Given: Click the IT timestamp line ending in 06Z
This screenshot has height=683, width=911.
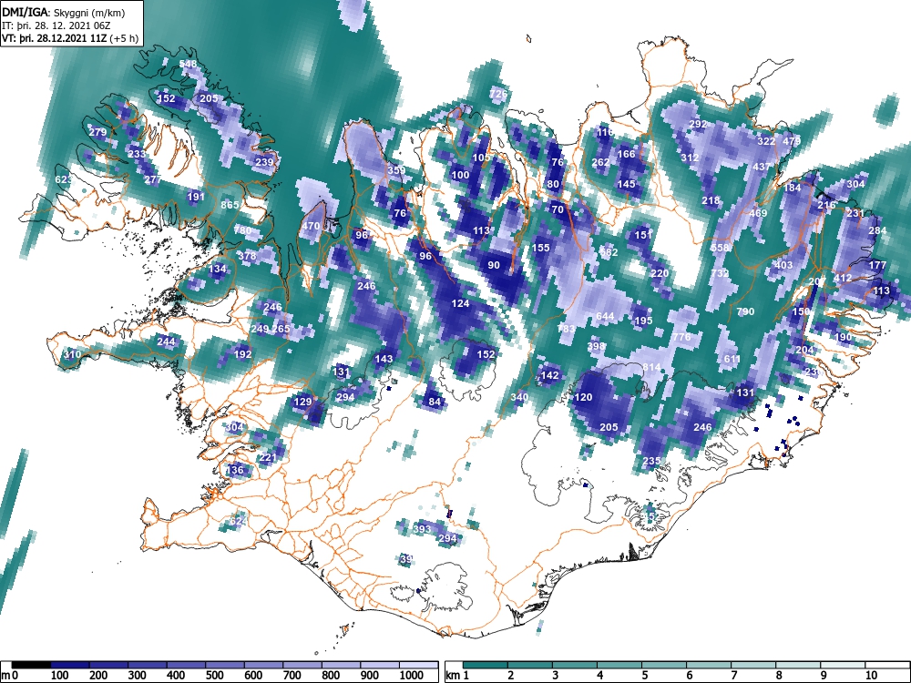Looking at the screenshot, I should point(55,25).
